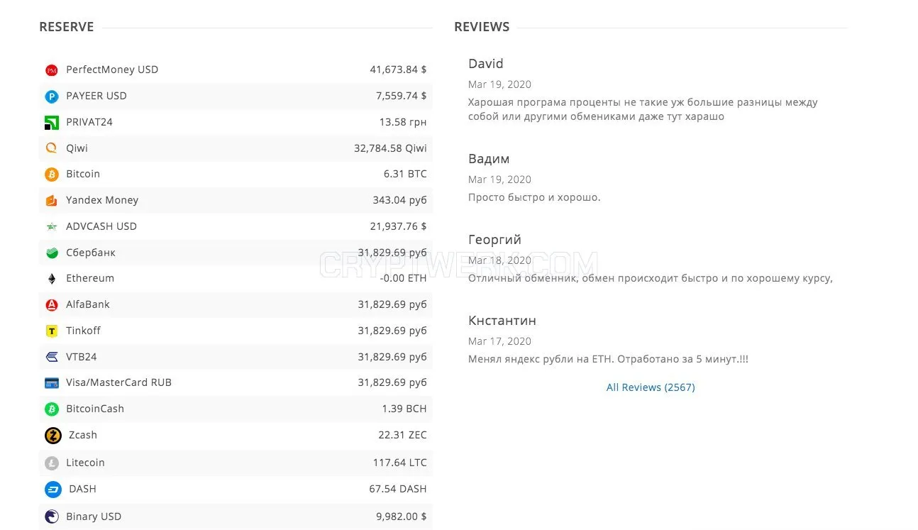Click the 9,982.00 $ Binary reserve amount
The width and height of the screenshot is (918, 530).
click(402, 517)
